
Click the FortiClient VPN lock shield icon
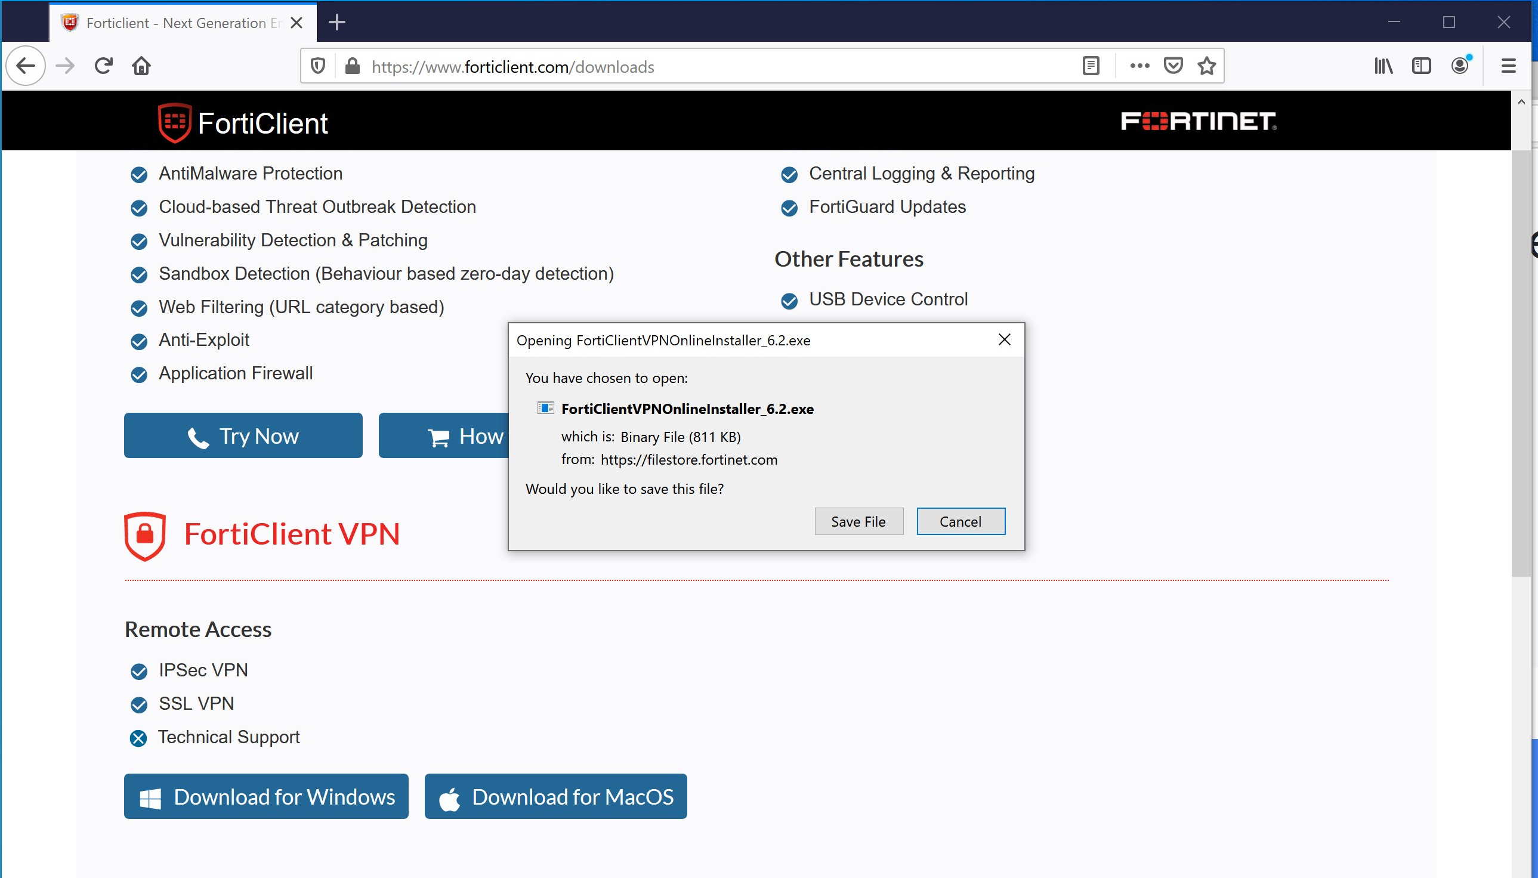[145, 536]
